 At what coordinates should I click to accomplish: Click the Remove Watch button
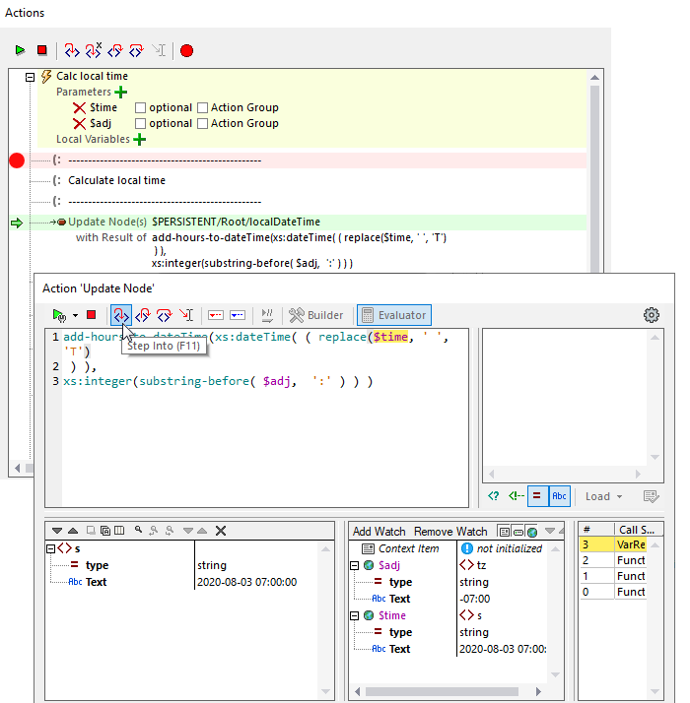coord(449,531)
